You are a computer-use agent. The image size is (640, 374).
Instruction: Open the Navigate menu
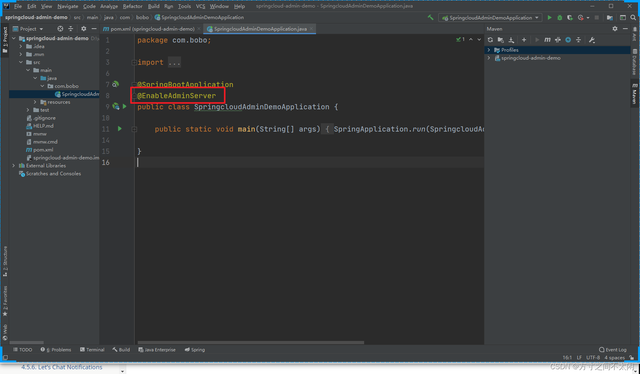click(x=67, y=6)
